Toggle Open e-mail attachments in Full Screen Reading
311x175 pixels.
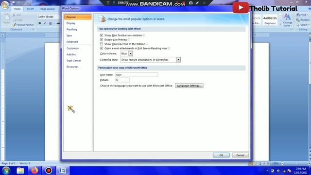[102, 48]
